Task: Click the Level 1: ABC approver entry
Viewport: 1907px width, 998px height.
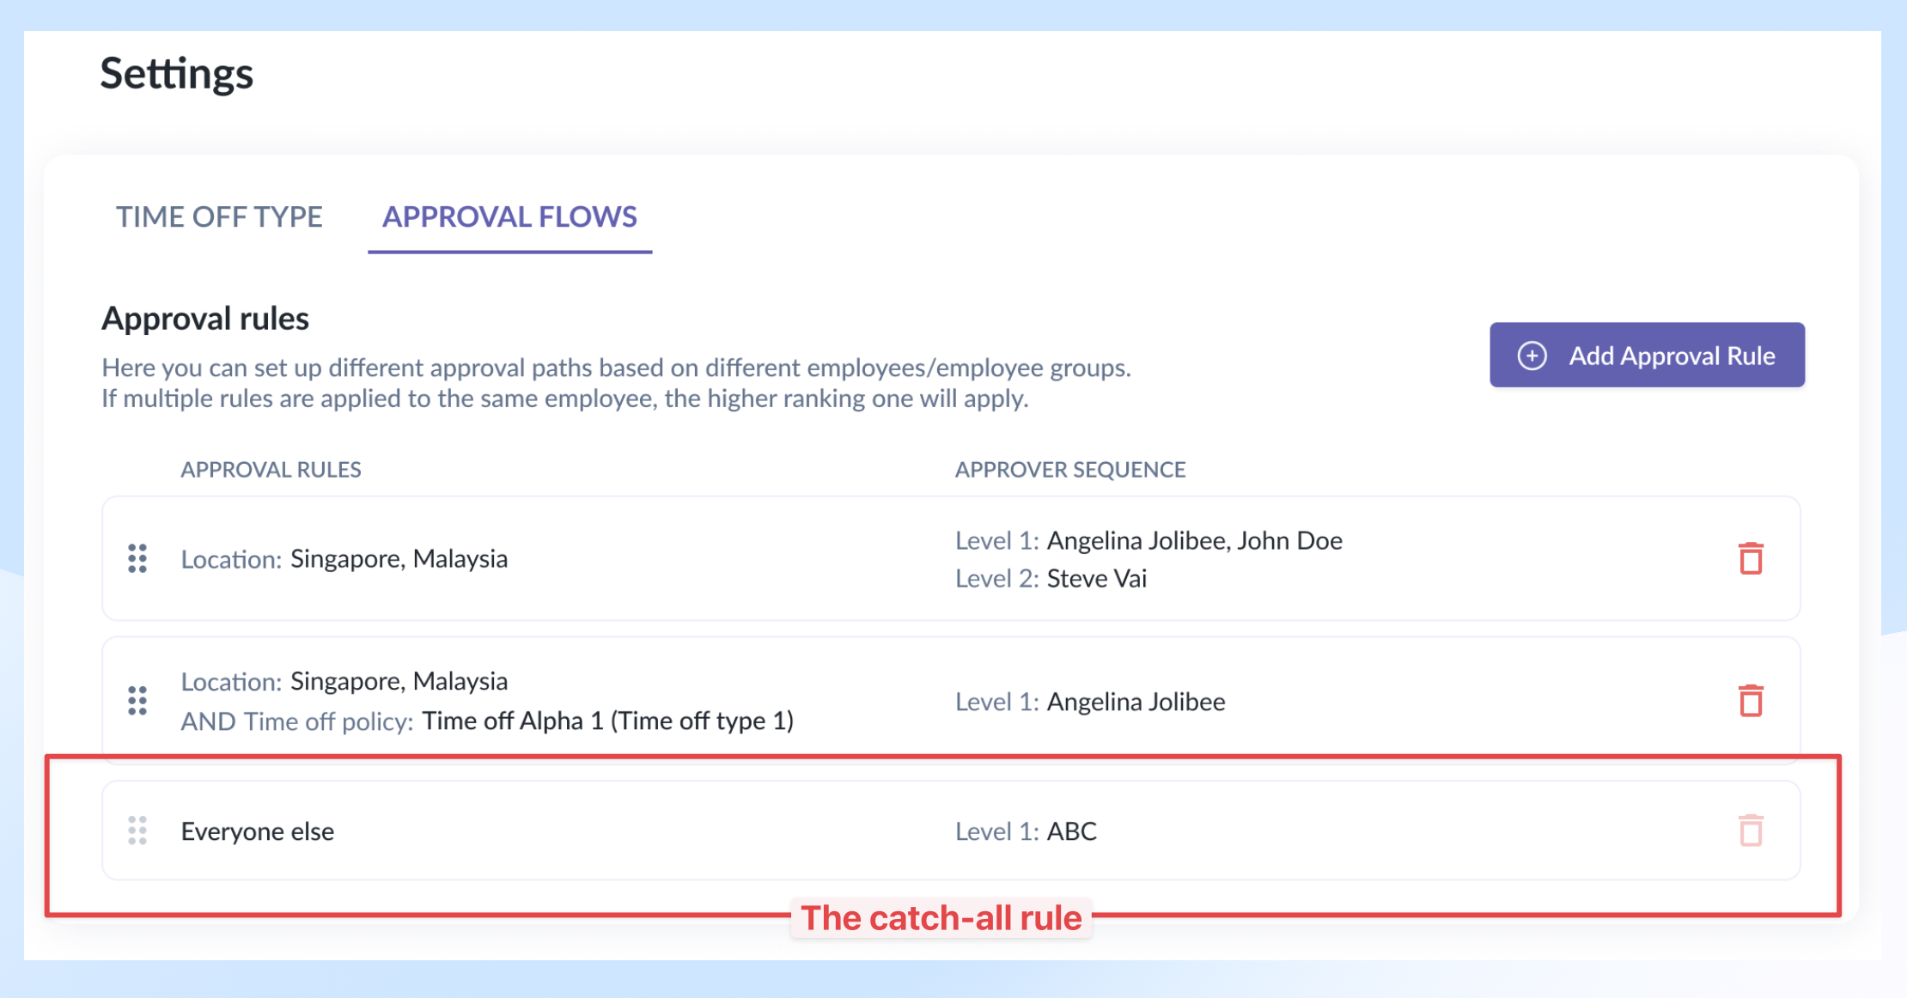Action: (x=1026, y=831)
